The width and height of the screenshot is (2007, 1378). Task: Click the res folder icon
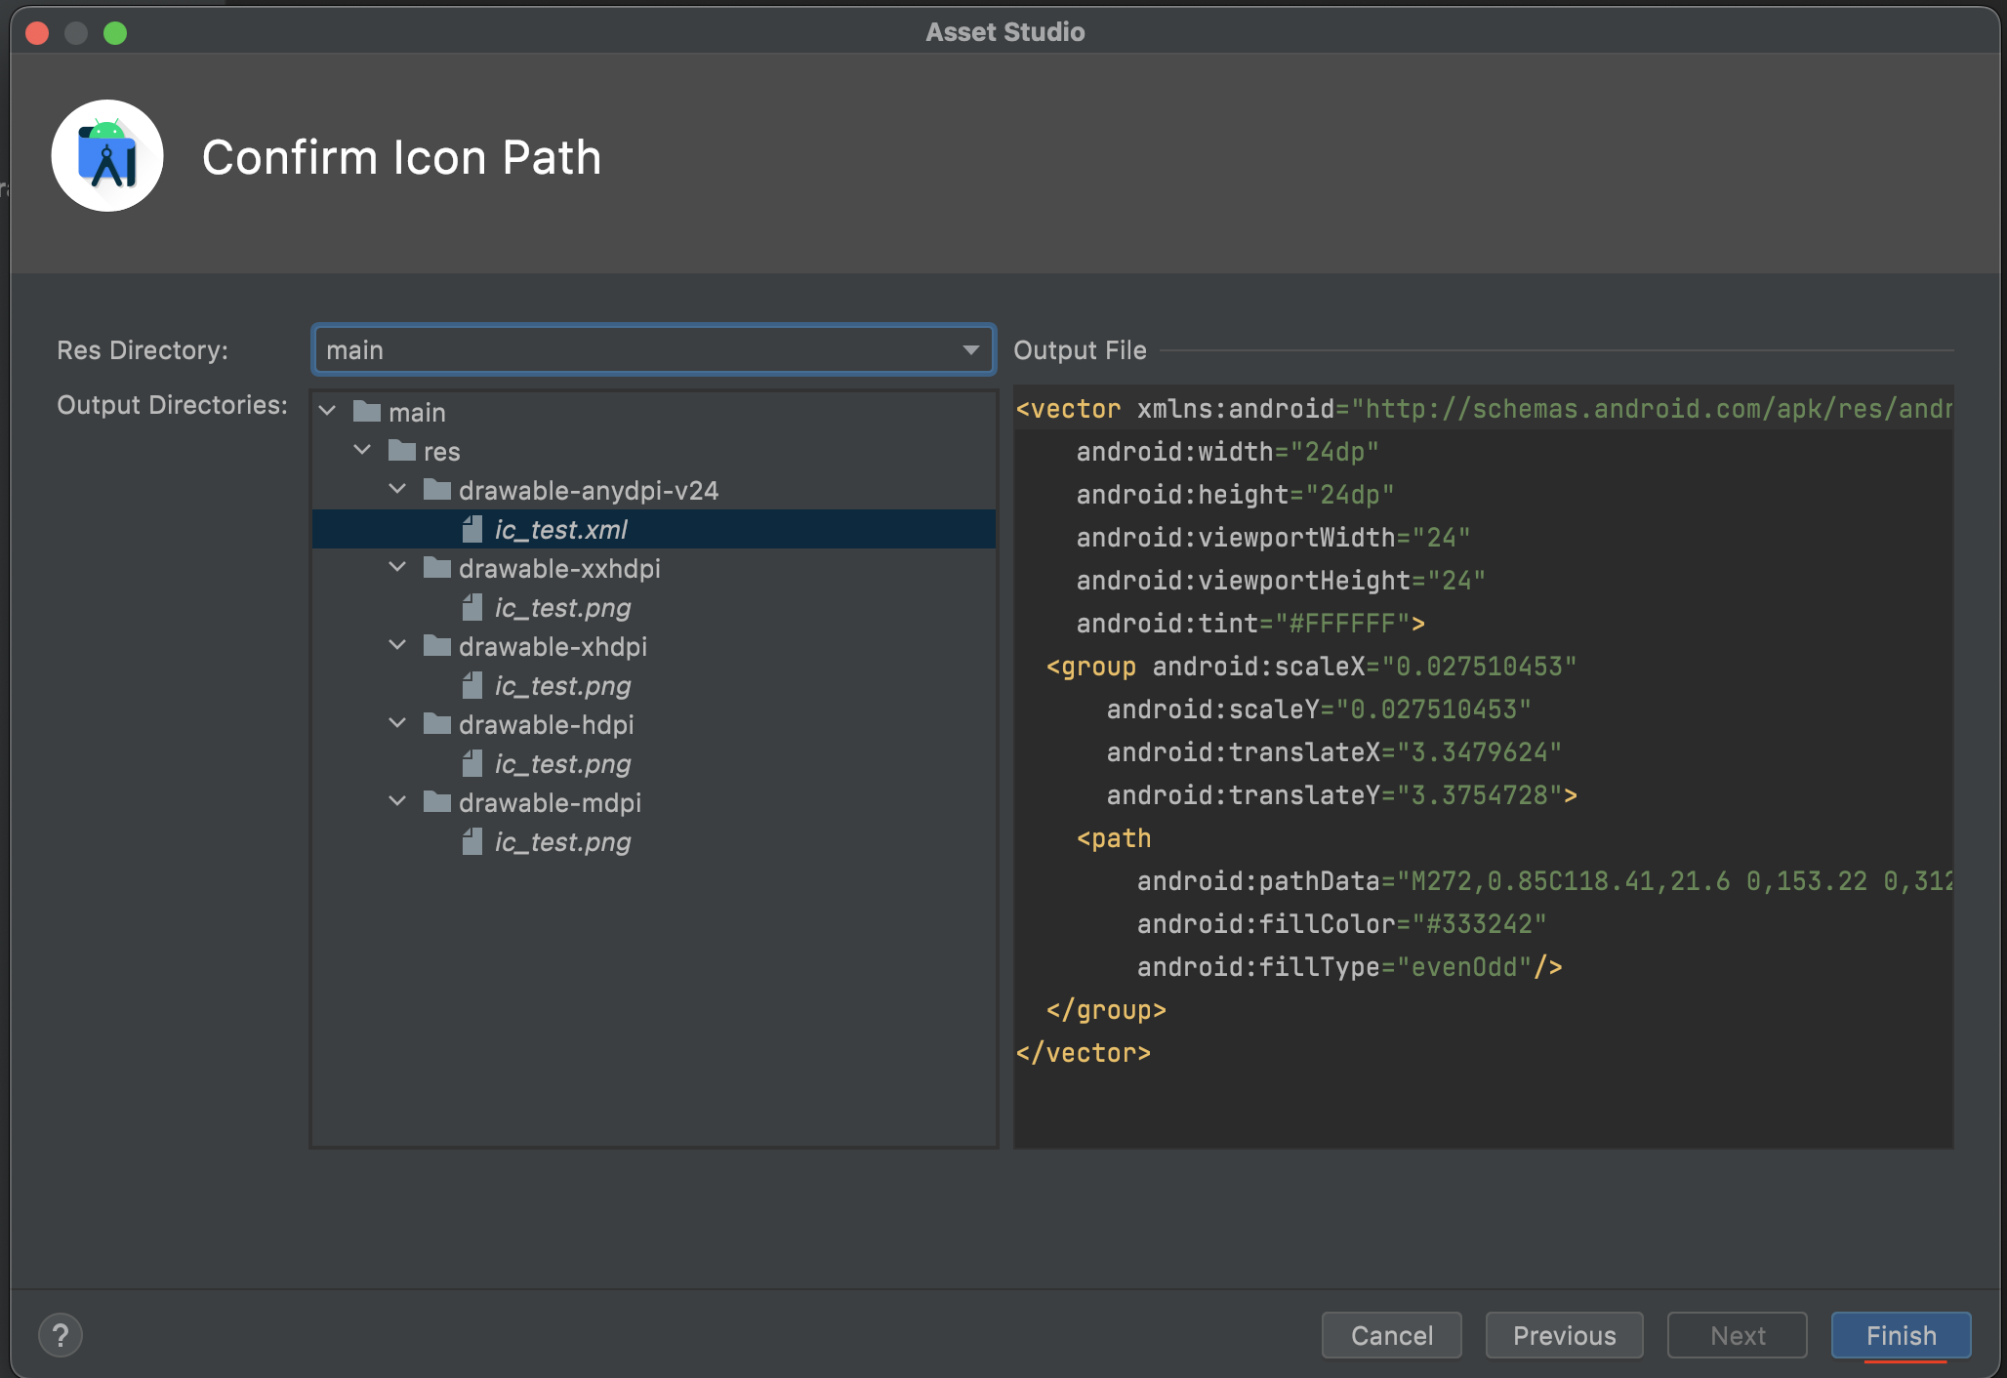402,451
